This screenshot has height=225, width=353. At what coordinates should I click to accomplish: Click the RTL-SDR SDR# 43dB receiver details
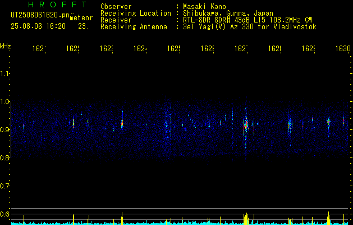(247, 20)
